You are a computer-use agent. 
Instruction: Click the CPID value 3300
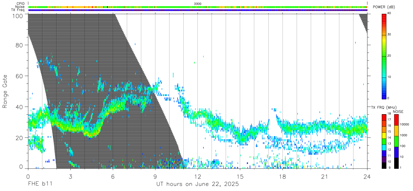pos(198,4)
